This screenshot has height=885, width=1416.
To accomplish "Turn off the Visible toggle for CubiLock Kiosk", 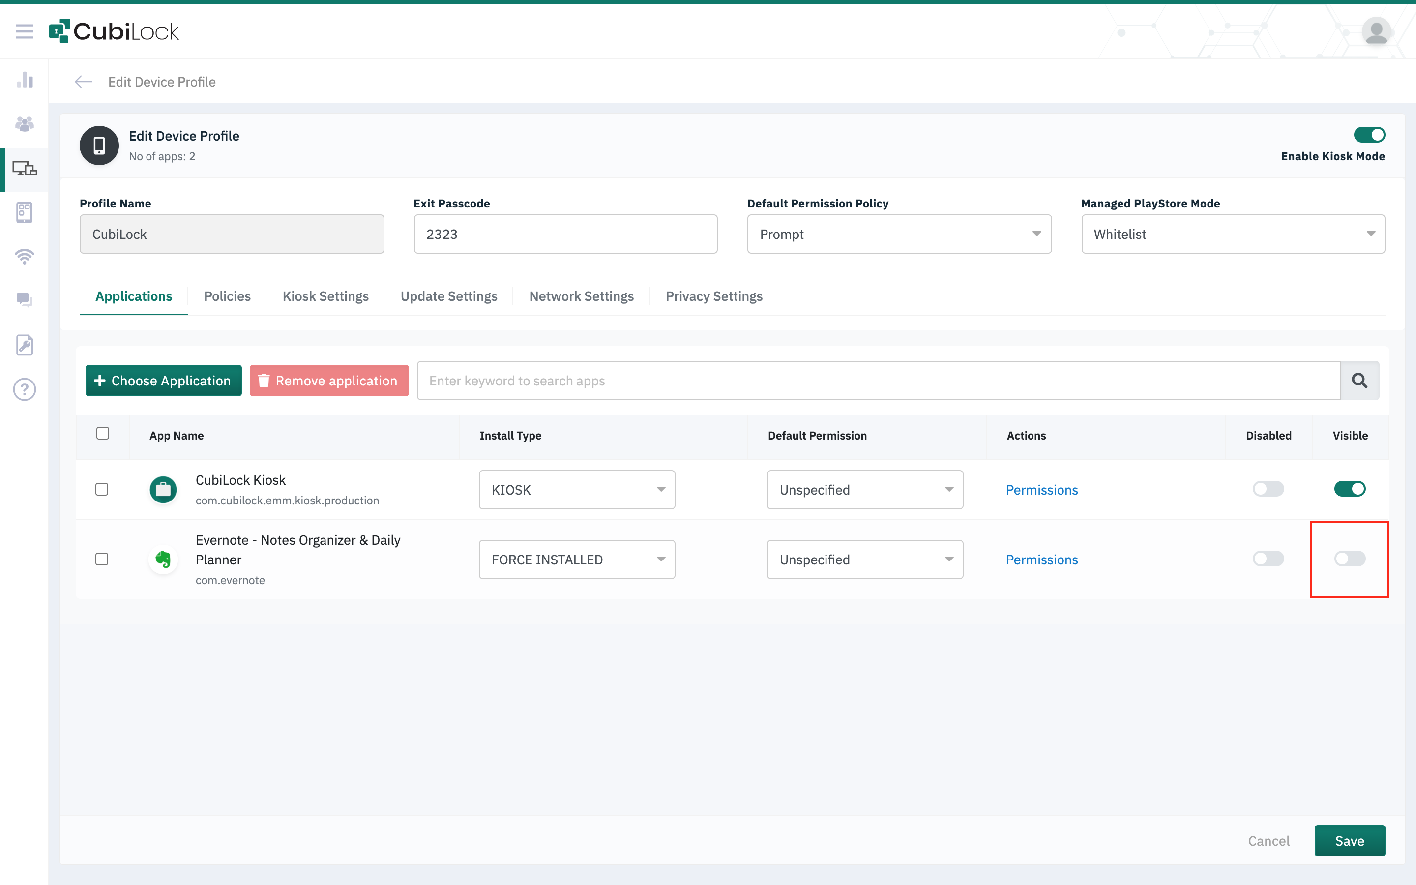I will (x=1349, y=489).
